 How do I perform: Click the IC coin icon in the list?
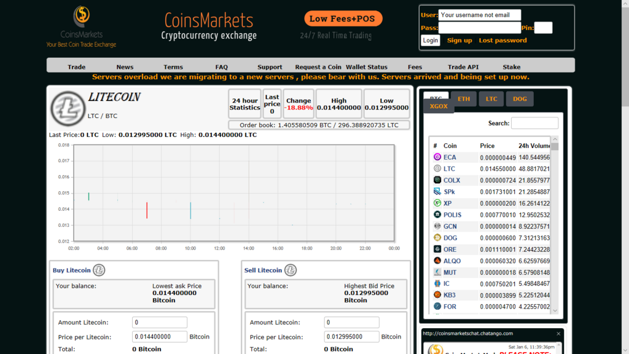[437, 283]
